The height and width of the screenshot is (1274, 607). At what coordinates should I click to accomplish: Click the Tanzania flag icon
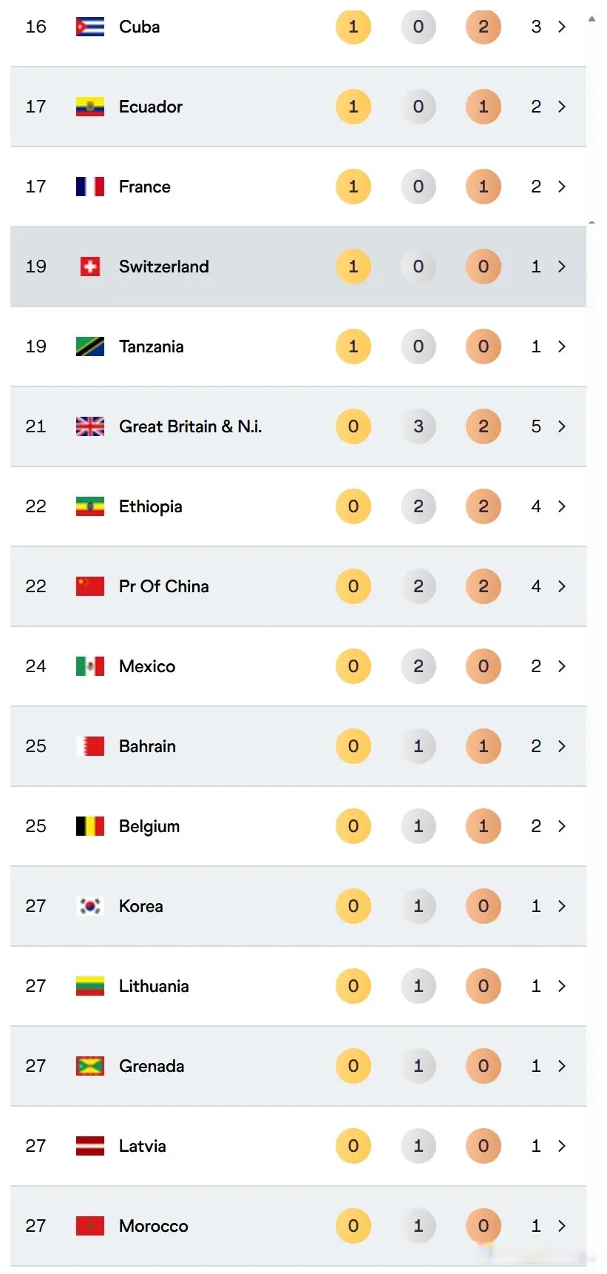pyautogui.click(x=89, y=346)
